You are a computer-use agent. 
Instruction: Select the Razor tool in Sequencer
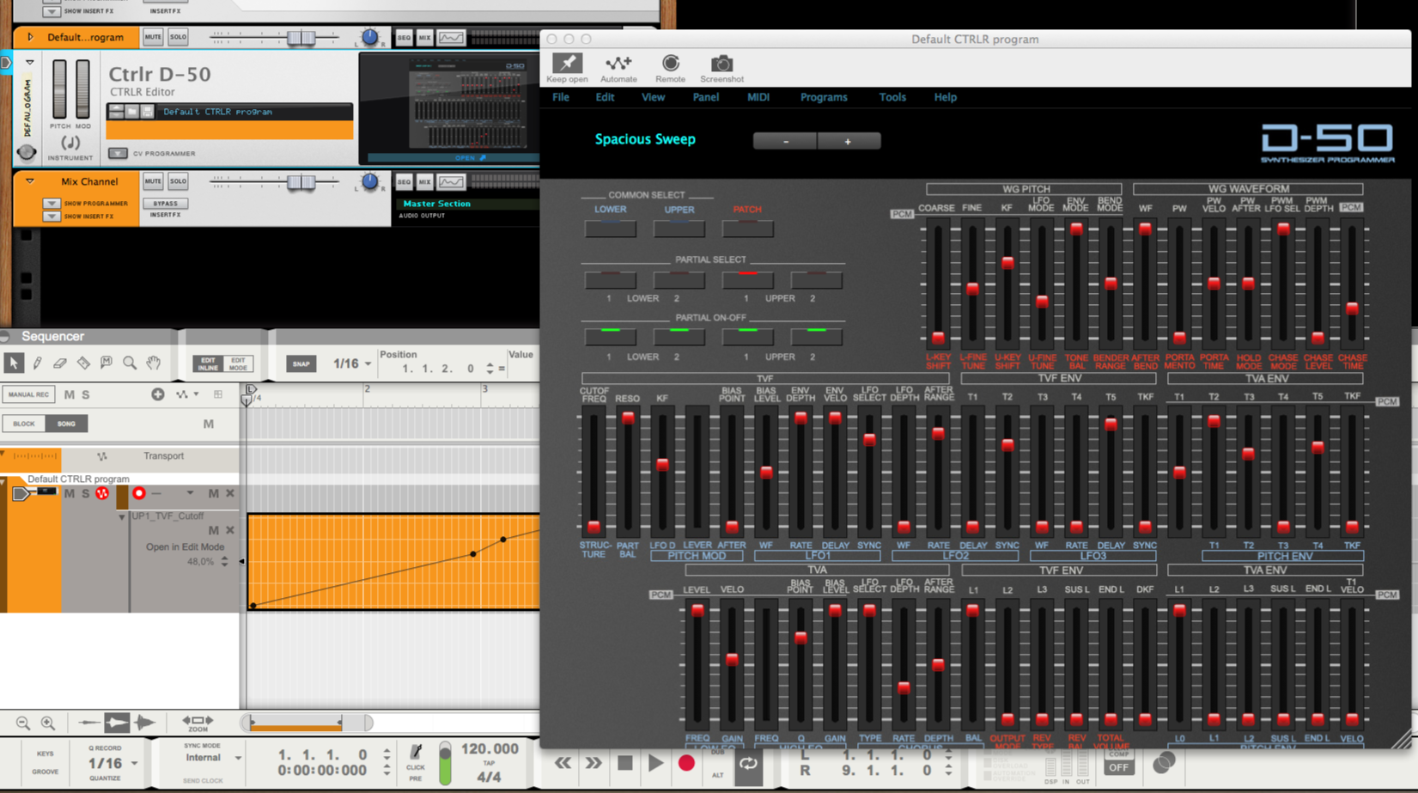83,363
